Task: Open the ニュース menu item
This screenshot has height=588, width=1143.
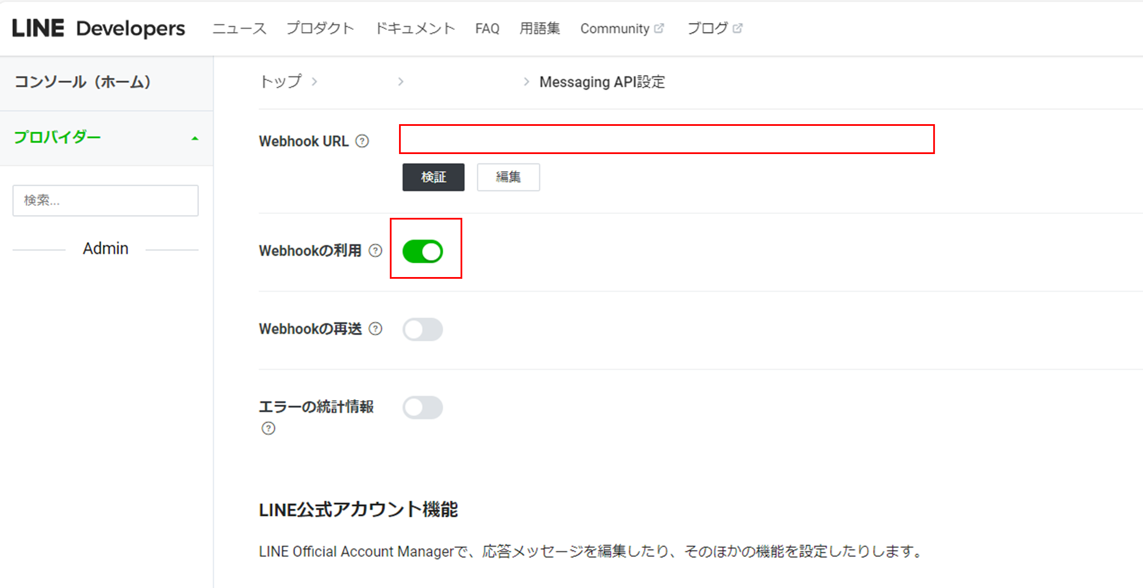Action: tap(239, 28)
